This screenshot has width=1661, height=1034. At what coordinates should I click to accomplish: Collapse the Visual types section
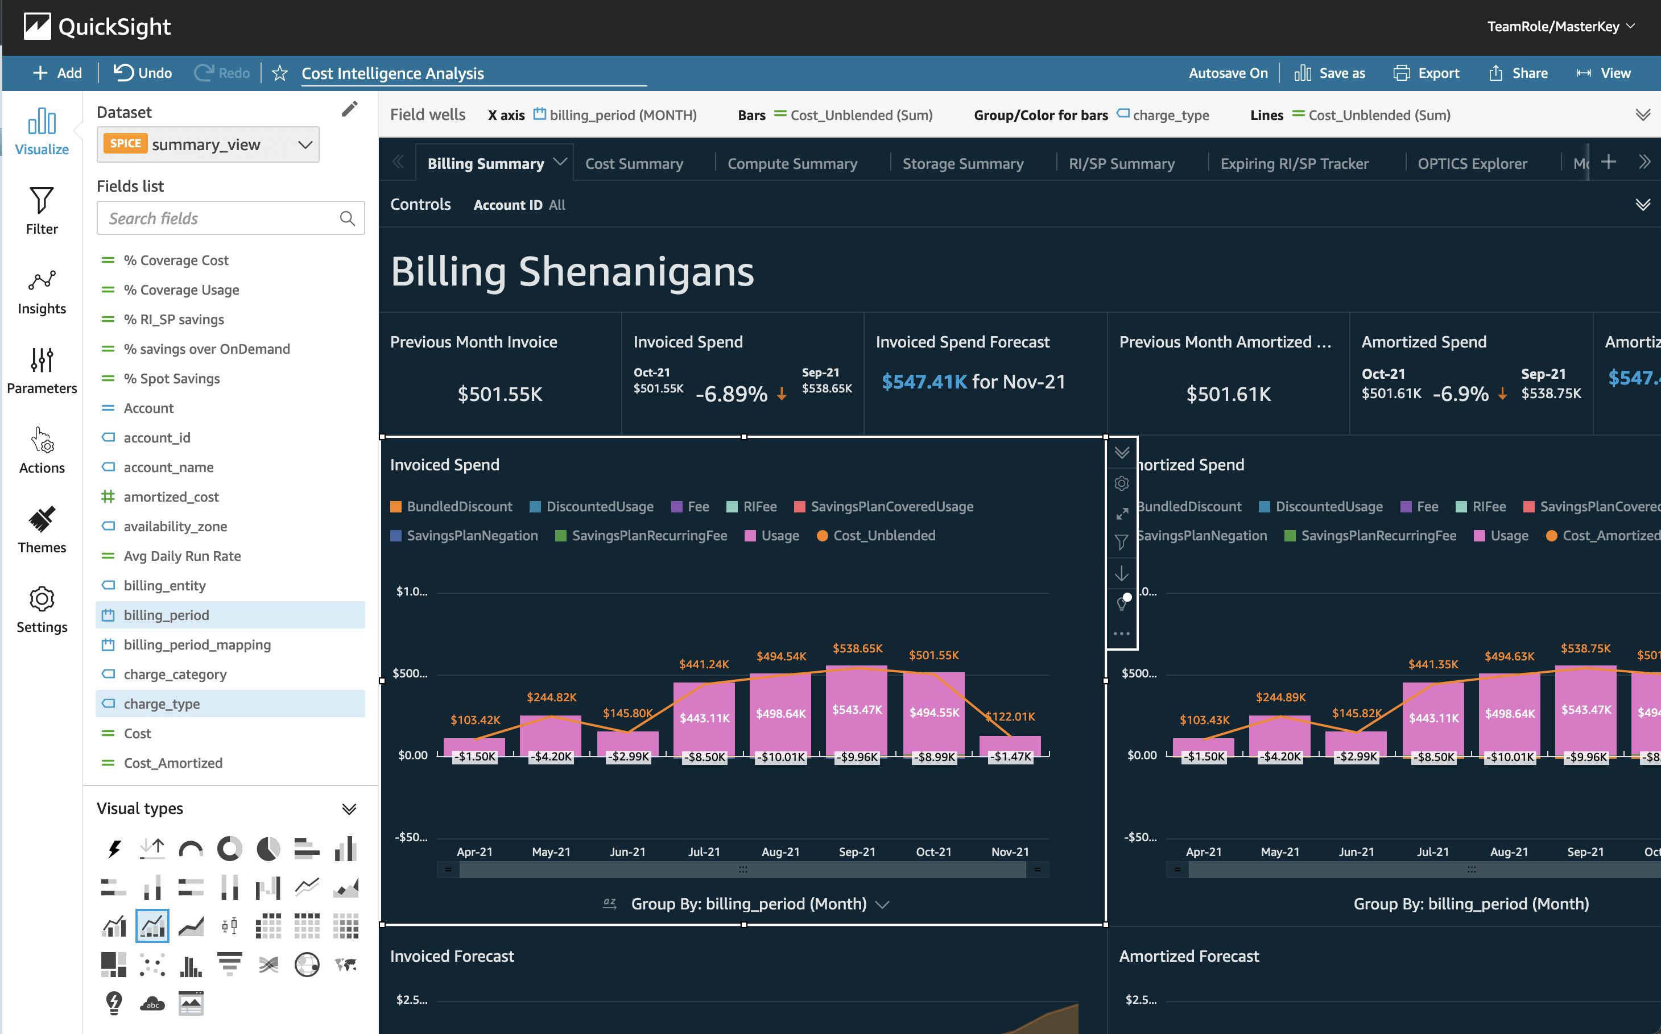[349, 809]
